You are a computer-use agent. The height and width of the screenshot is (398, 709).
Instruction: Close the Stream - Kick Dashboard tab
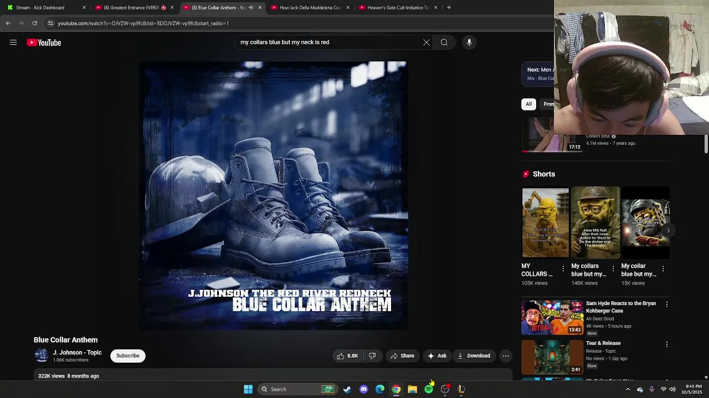pos(84,8)
